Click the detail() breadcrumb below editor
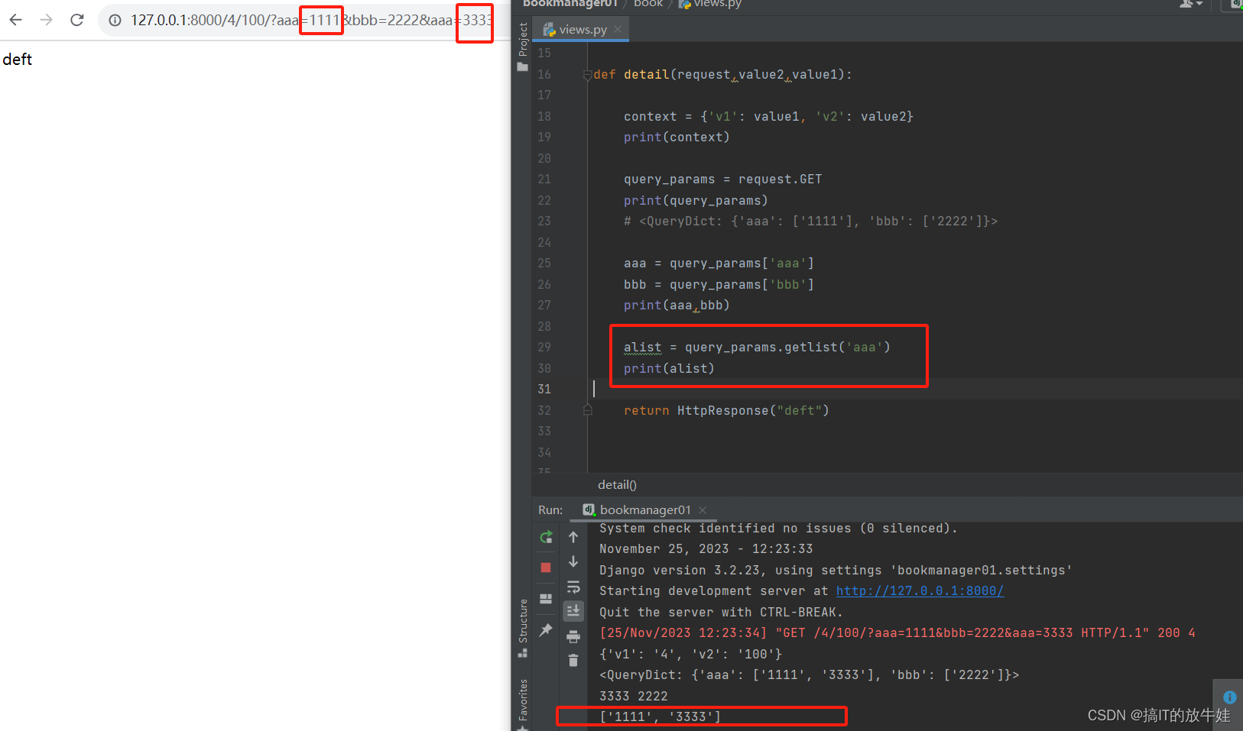Viewport: 1243px width, 731px height. pos(617,485)
